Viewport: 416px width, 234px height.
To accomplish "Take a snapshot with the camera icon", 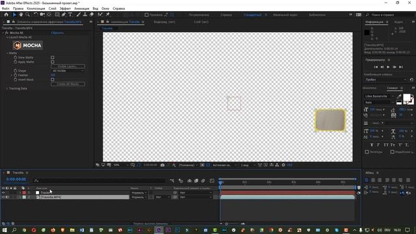I will tap(162, 165).
